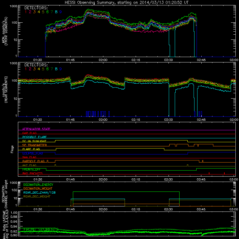Click yellow detector 4 in rear segments legend
239x239 pixels.
(x=39, y=69)
